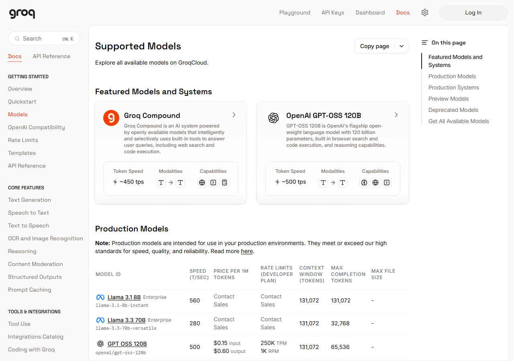The width and height of the screenshot is (514, 361).
Task: Open the Playground nav item
Action: pos(295,12)
